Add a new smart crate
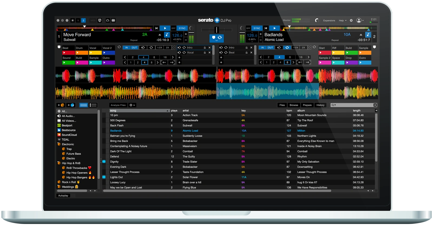 click(71, 105)
